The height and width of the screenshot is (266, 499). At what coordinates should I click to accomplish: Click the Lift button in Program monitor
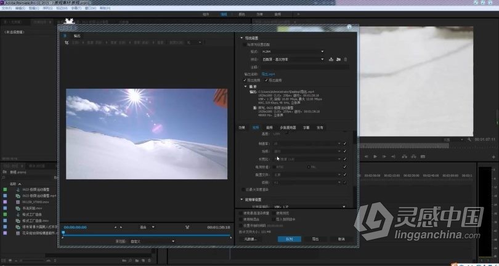pyautogui.click(x=405, y=156)
